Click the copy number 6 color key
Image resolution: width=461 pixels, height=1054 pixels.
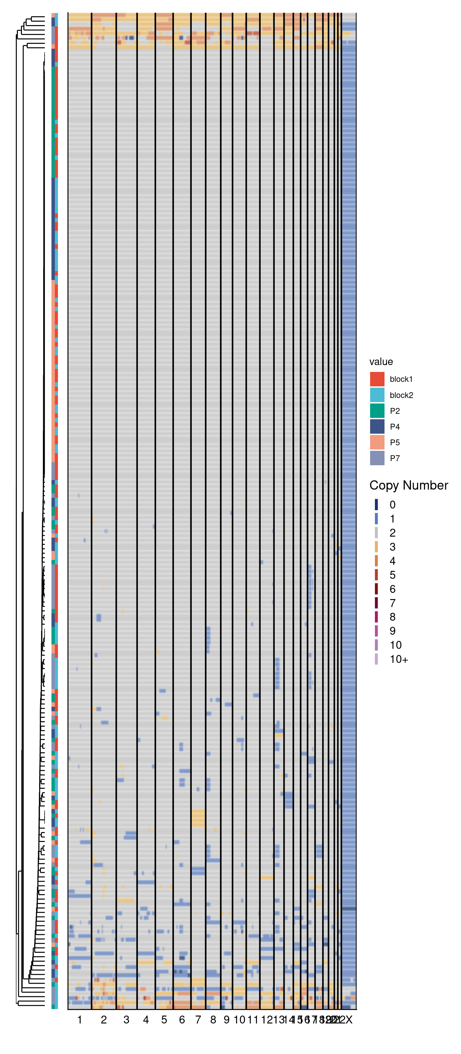coord(376,588)
